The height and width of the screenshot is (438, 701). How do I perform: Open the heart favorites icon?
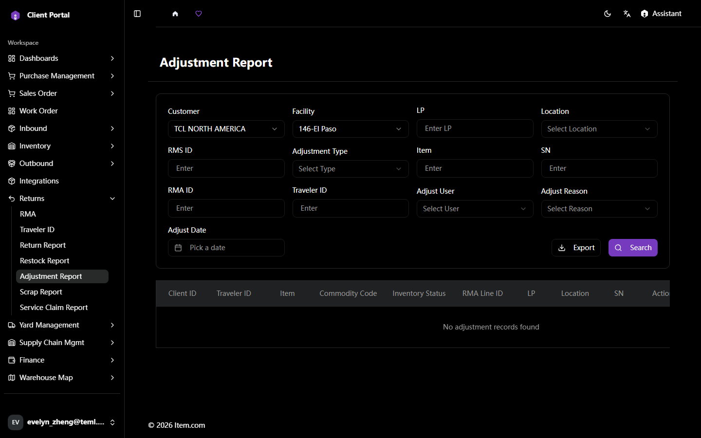[199, 14]
